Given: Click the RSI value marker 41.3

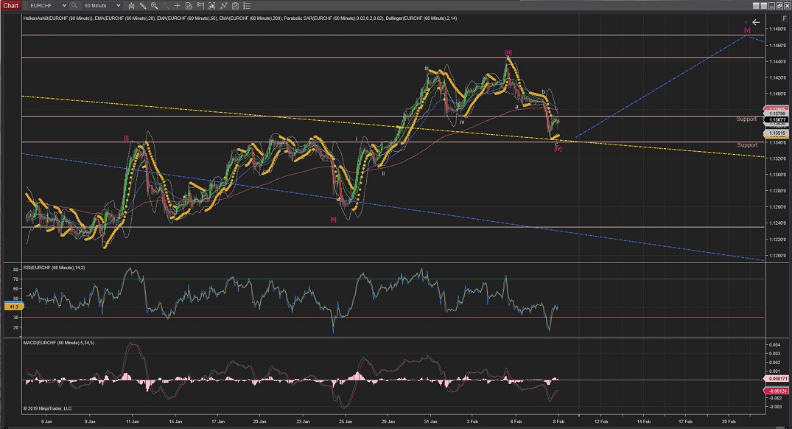Looking at the screenshot, I should [13, 307].
